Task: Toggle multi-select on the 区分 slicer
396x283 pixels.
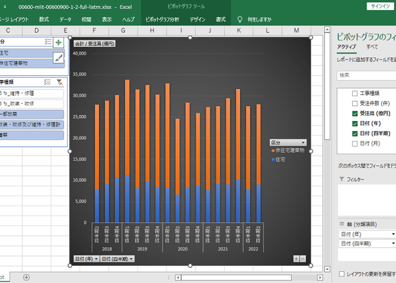Action: (x=48, y=42)
